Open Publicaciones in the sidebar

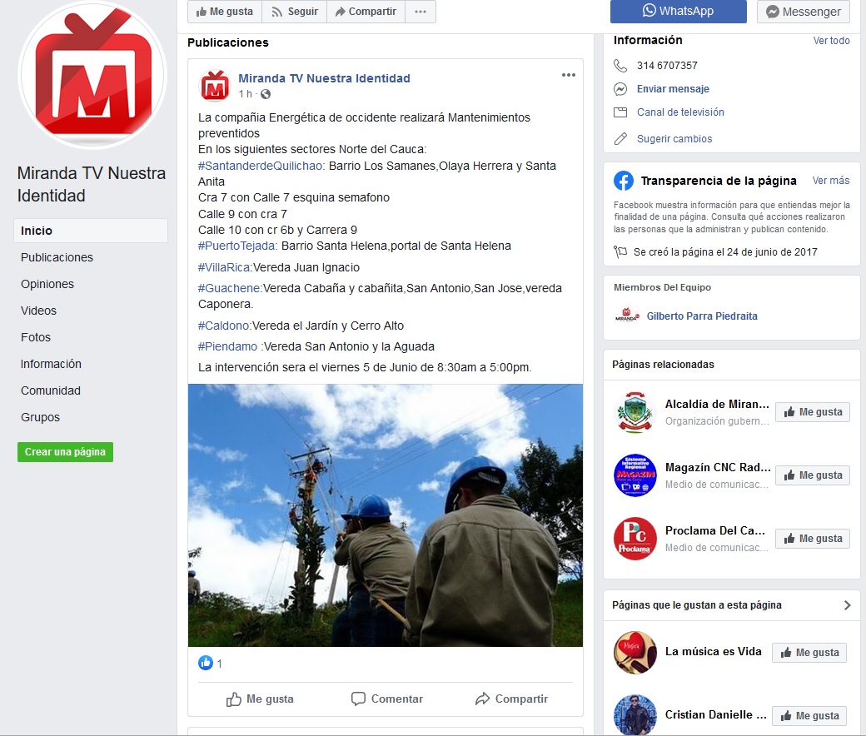pos(57,257)
